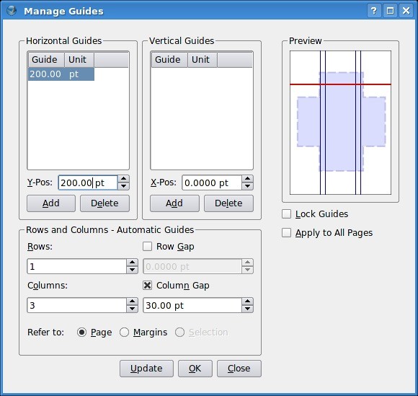Add a new horizontal guide

point(51,203)
